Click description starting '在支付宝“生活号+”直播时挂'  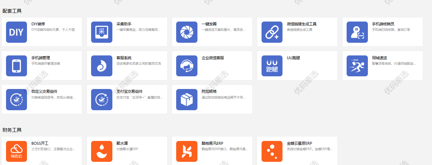[x=140, y=98]
